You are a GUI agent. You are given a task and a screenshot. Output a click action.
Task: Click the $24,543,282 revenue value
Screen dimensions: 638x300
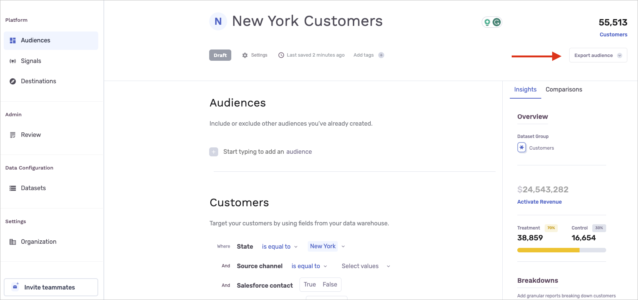pyautogui.click(x=543, y=190)
